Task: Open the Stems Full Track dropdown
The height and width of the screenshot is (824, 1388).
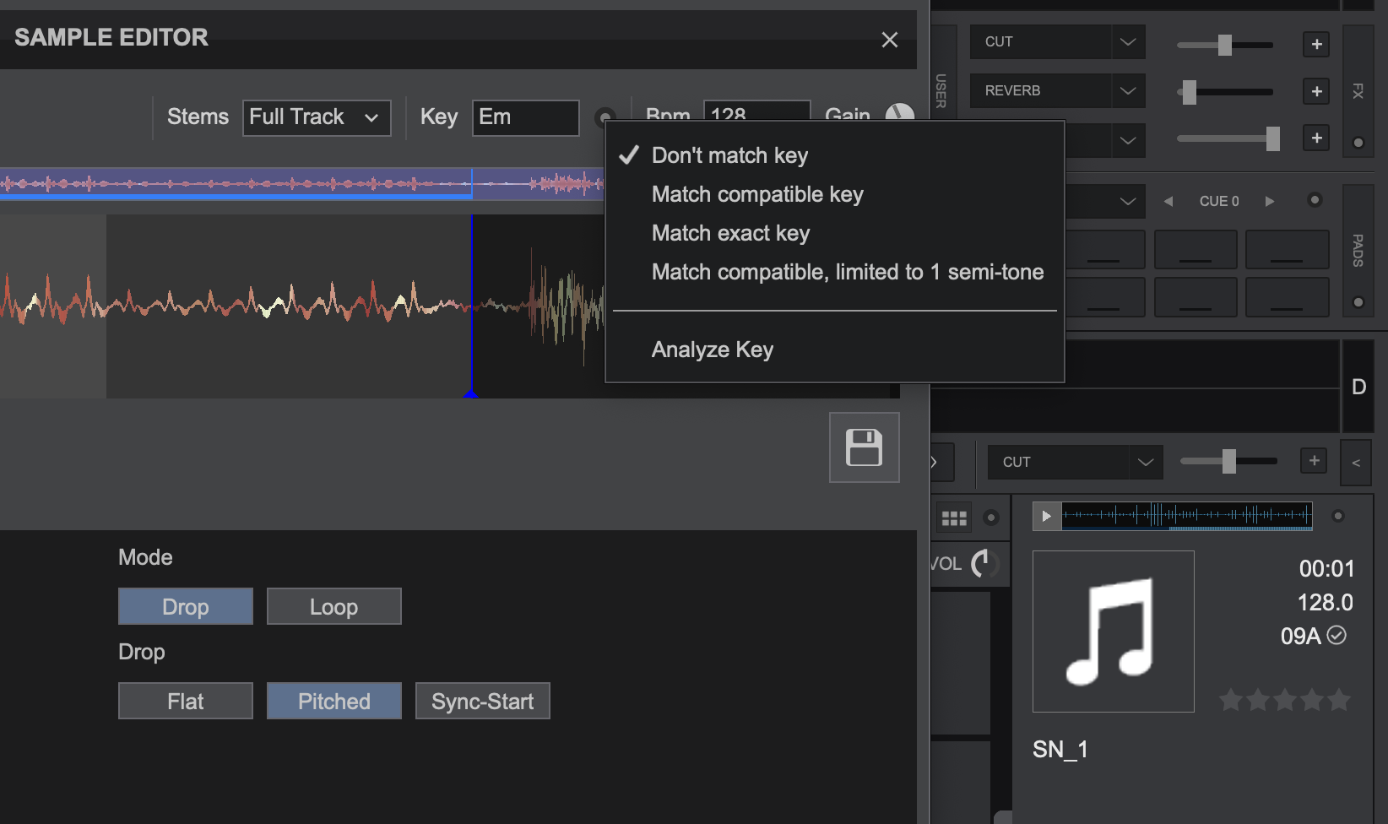Action: click(x=317, y=117)
